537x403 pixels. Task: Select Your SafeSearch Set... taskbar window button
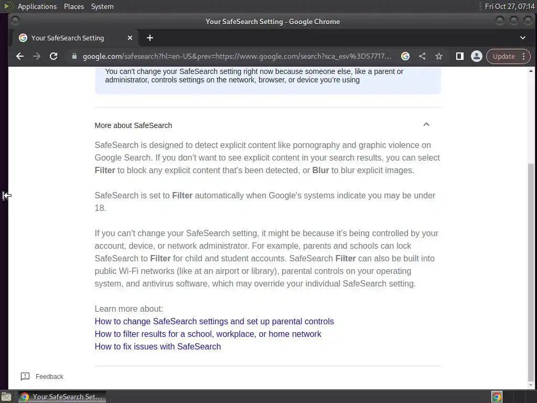coord(62,397)
